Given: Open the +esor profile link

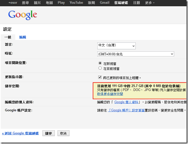Looking at the screenshot, I should [x=13, y=3].
